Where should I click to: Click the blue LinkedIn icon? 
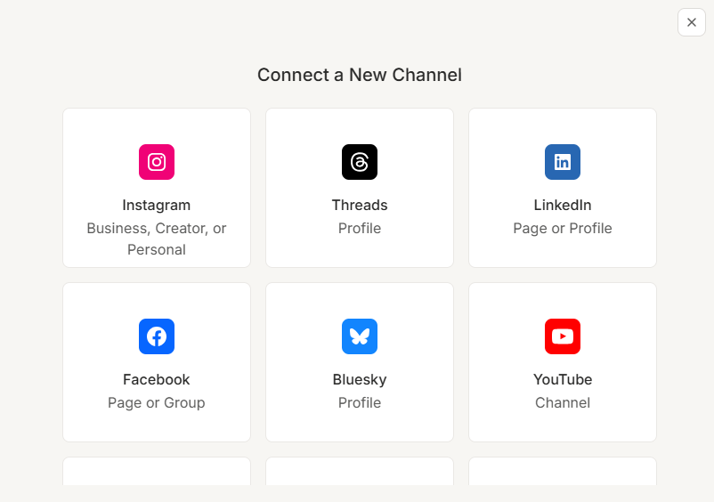pos(563,162)
